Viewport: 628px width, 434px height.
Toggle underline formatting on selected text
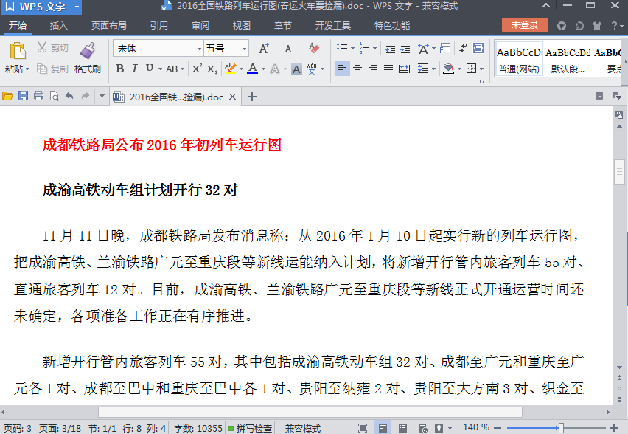click(149, 69)
